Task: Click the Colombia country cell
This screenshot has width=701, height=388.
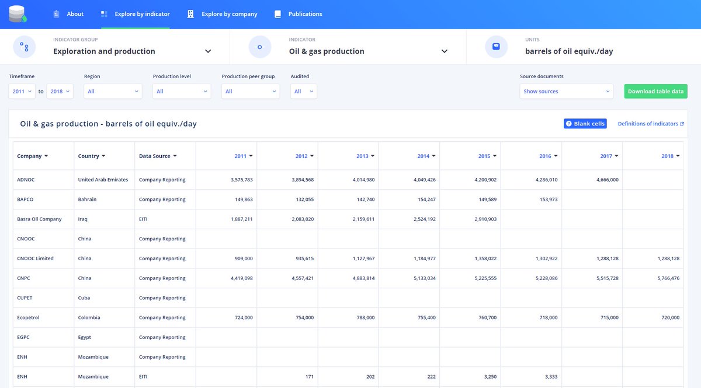Action: tap(104, 318)
